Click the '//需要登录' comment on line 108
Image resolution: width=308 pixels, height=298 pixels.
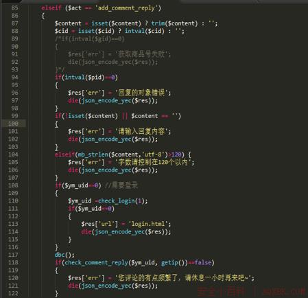(121, 185)
